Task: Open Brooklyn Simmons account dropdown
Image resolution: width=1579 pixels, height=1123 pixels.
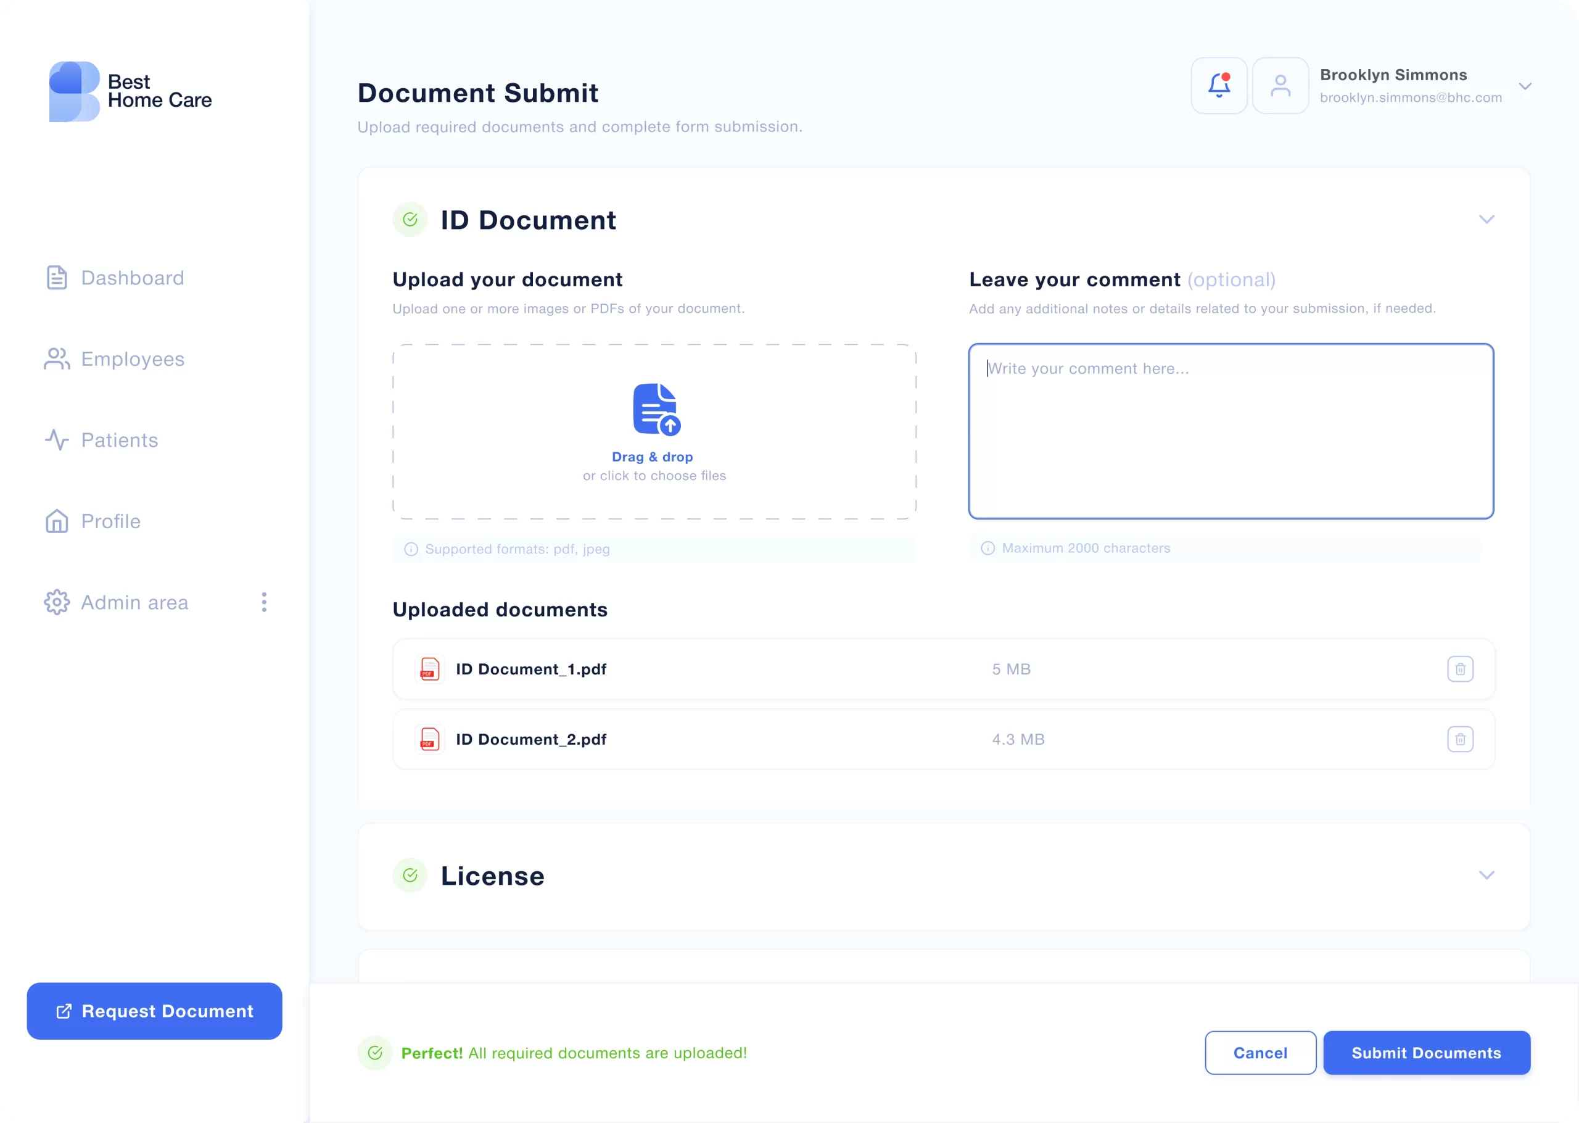Action: [x=1524, y=86]
